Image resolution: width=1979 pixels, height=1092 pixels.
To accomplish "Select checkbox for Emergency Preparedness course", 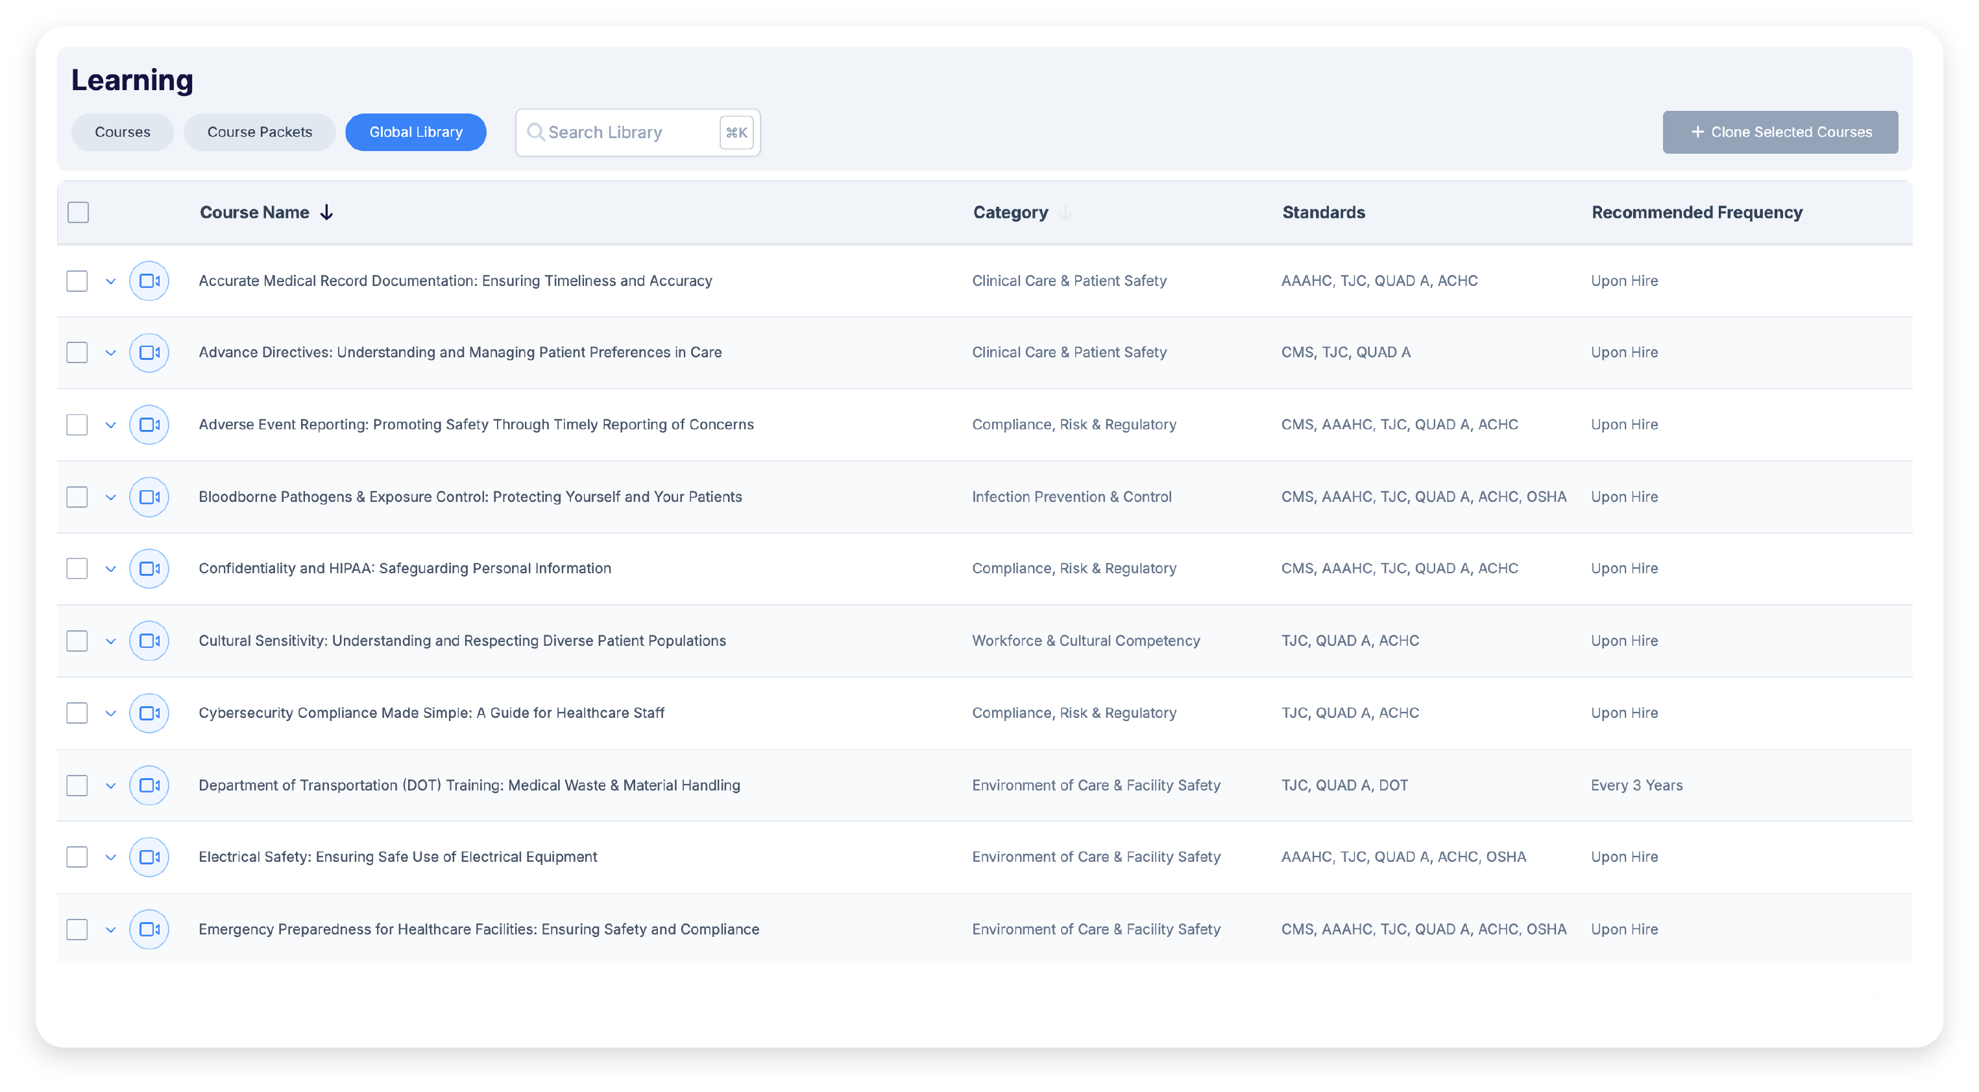I will pos(77,929).
